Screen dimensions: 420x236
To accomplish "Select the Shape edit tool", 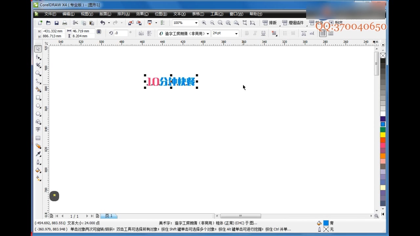I will coord(38,57).
